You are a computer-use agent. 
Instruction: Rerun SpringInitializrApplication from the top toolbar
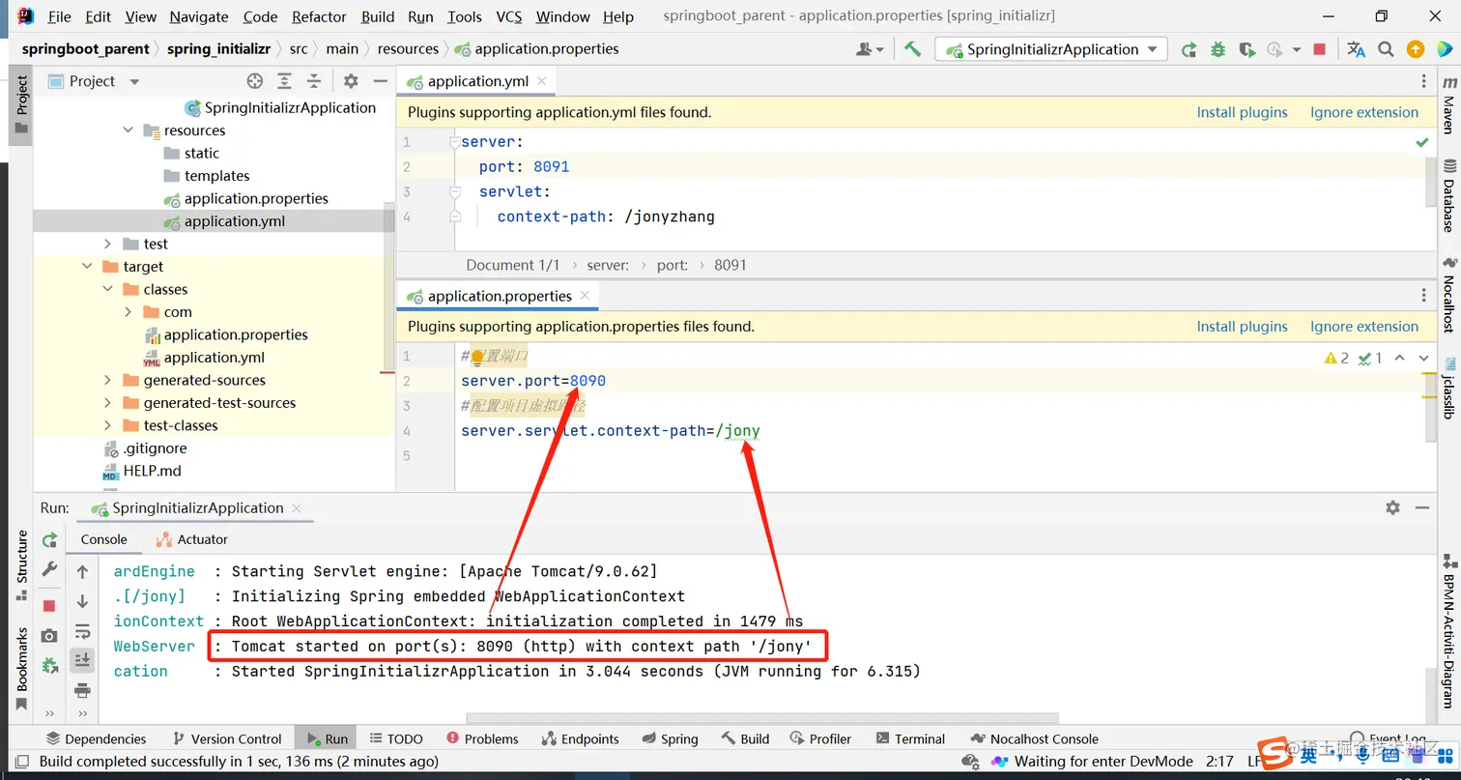1189,49
